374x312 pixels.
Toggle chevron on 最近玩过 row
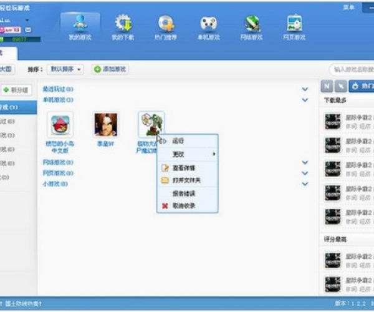[x=305, y=89]
